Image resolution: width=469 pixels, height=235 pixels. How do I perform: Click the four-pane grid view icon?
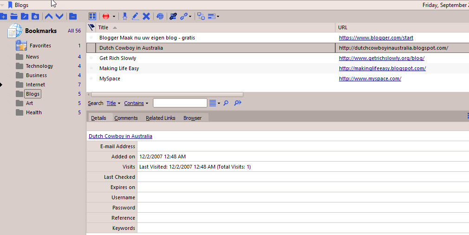(92, 16)
